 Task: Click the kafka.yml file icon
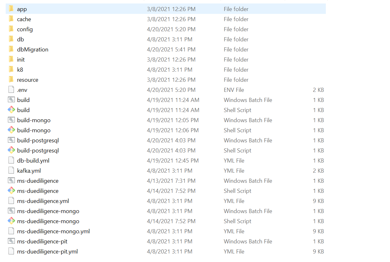[x=11, y=170]
